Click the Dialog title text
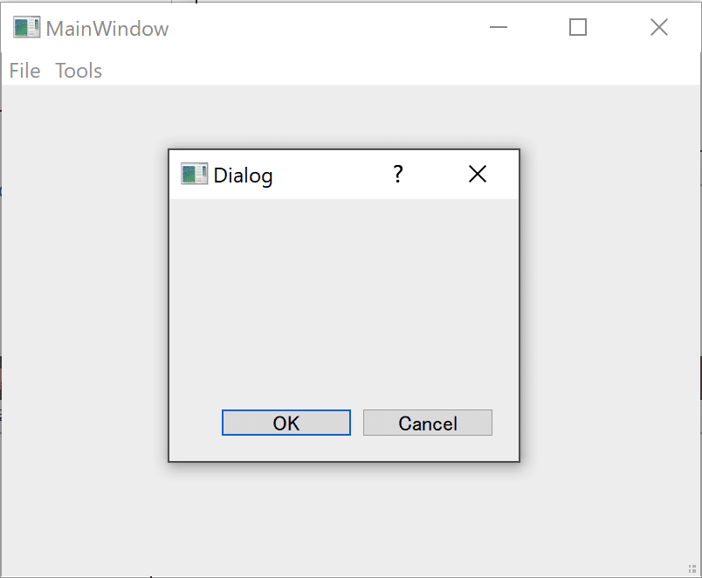Image resolution: width=702 pixels, height=578 pixels. (x=244, y=175)
